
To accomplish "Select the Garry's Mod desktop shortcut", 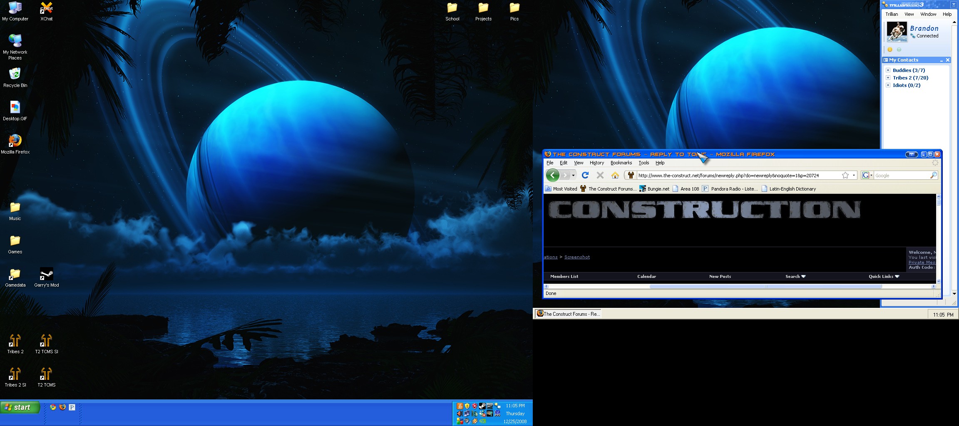I will pyautogui.click(x=46, y=277).
